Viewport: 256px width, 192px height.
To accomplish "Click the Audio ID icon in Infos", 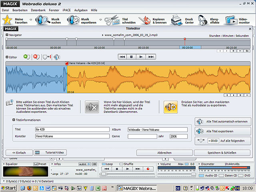I will (84, 164).
